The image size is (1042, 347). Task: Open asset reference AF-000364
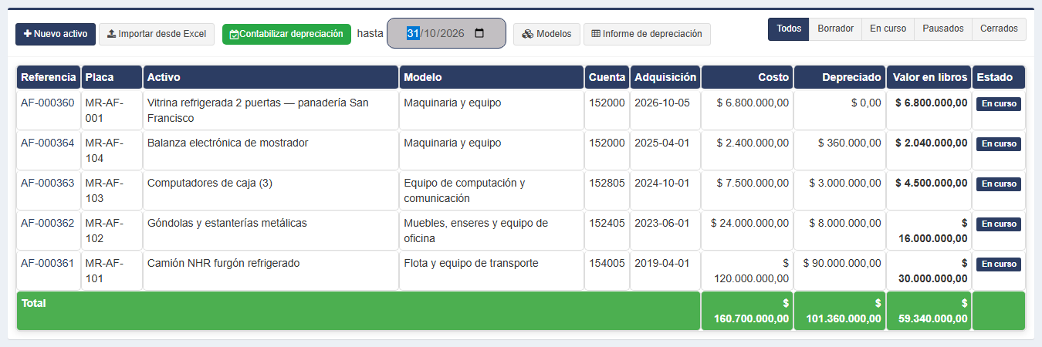[48, 143]
